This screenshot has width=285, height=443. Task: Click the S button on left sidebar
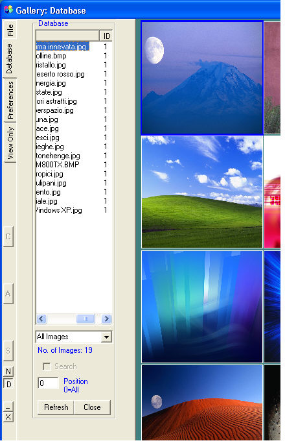coord(8,351)
